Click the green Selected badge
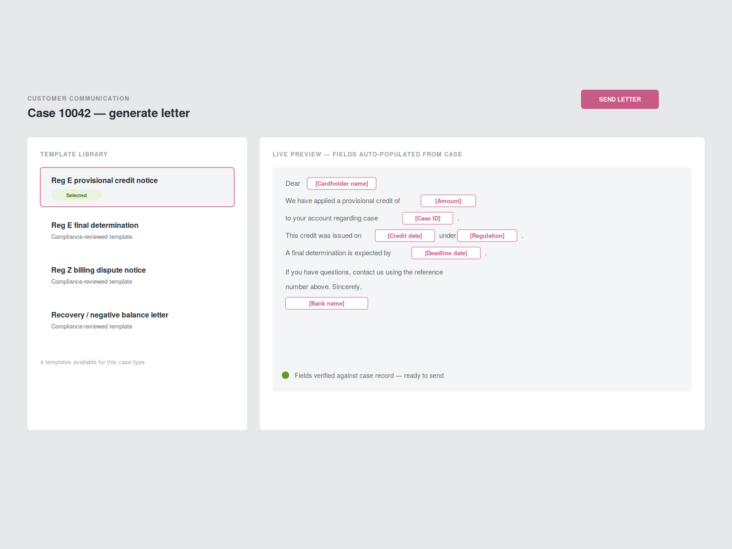Image resolution: width=732 pixels, height=549 pixels. point(76,195)
